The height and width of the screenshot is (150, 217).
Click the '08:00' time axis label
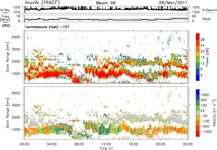click(x=79, y=144)
